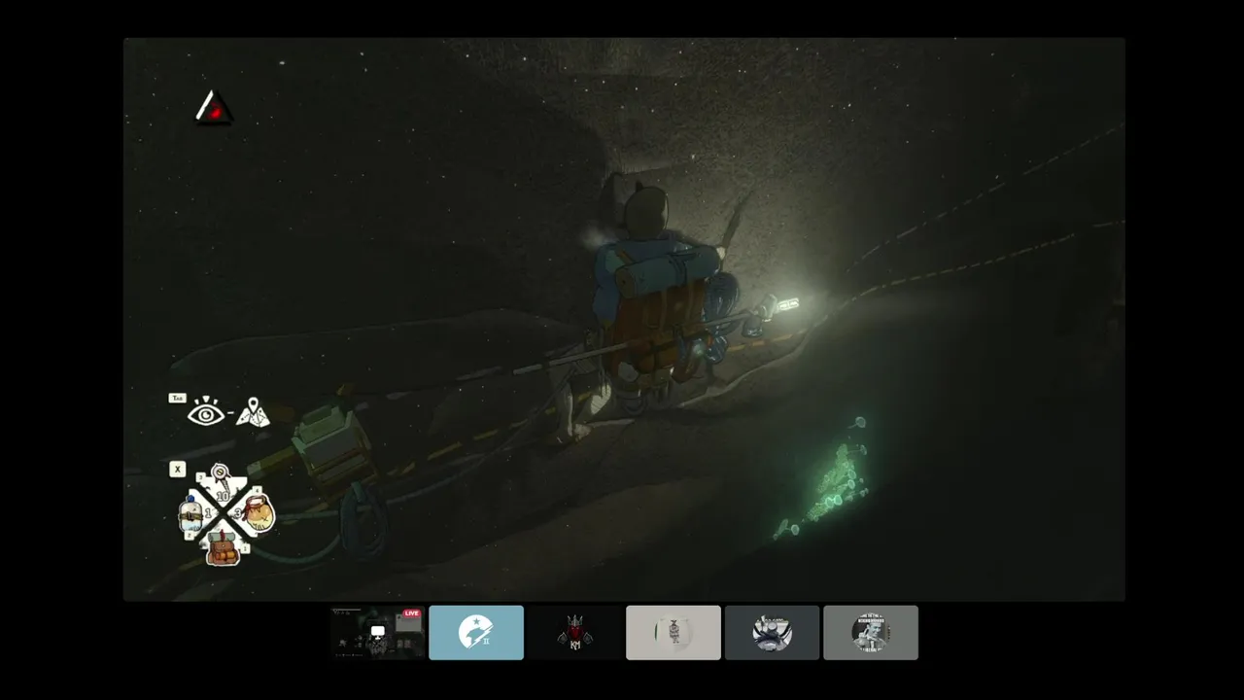Select the piton item showing 10
The height and width of the screenshot is (700, 1244).
(x=222, y=483)
